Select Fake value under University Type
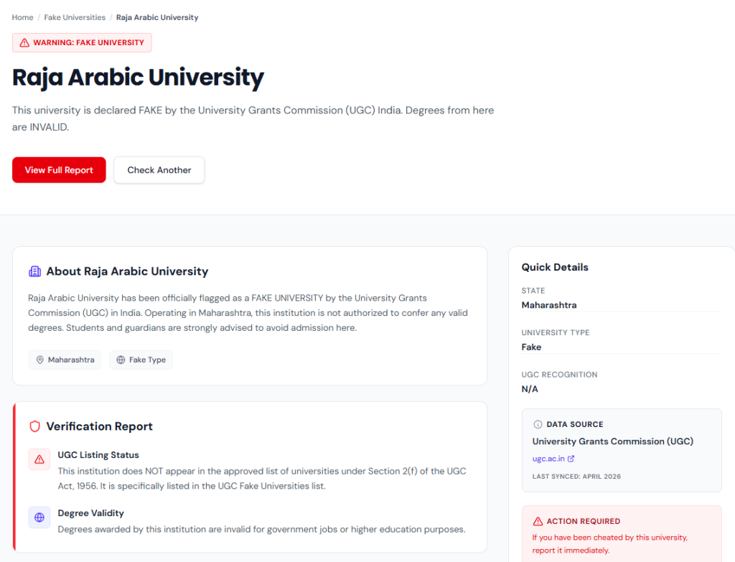 [531, 347]
